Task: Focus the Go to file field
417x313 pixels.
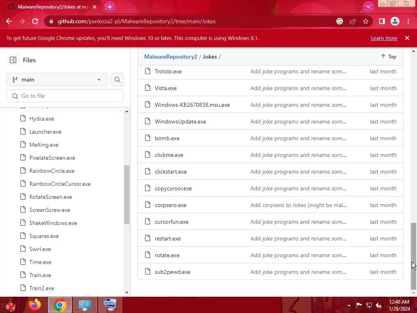Action: [x=65, y=96]
